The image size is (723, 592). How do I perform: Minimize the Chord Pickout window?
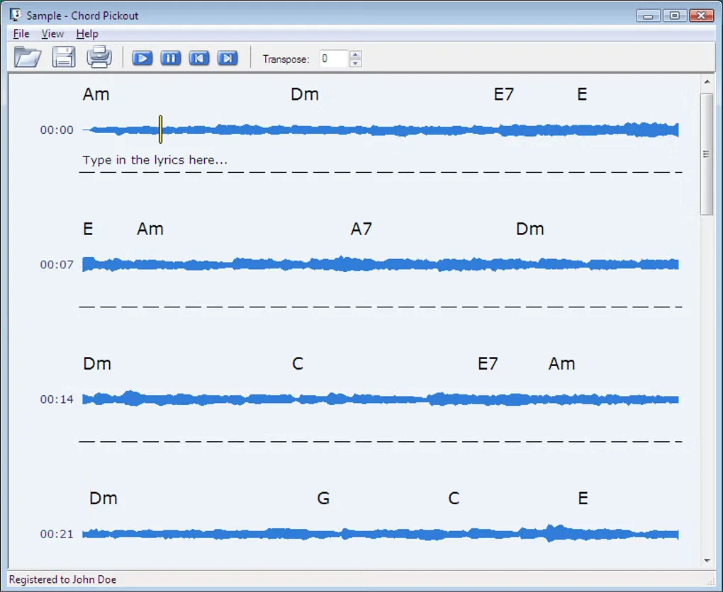[x=648, y=16]
